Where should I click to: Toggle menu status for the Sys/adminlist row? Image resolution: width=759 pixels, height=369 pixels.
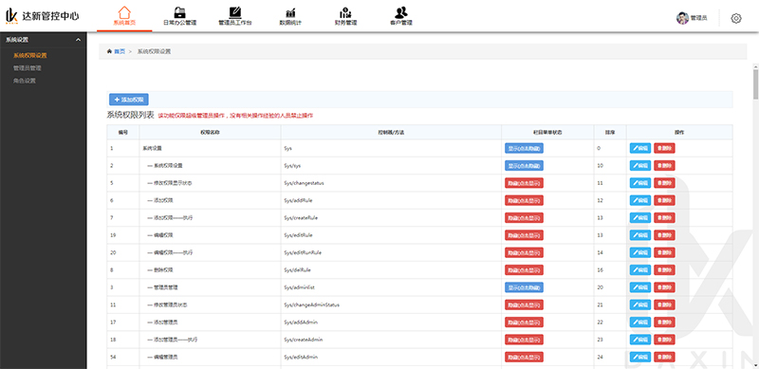click(524, 287)
